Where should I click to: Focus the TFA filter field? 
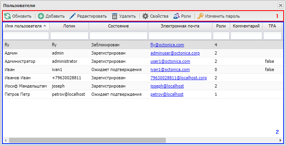tap(272, 35)
